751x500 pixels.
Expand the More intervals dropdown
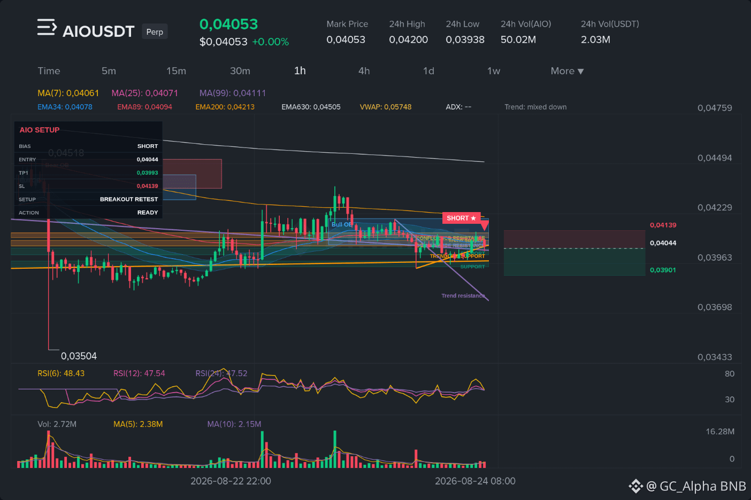pyautogui.click(x=567, y=71)
